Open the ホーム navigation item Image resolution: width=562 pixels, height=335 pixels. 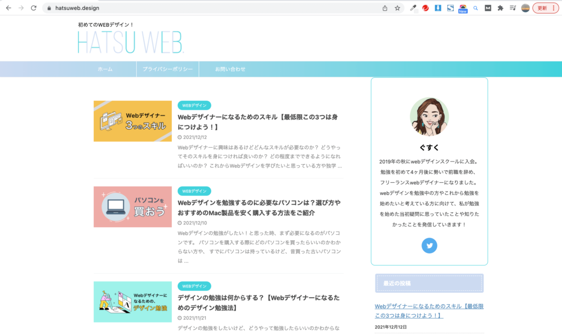[x=105, y=69]
